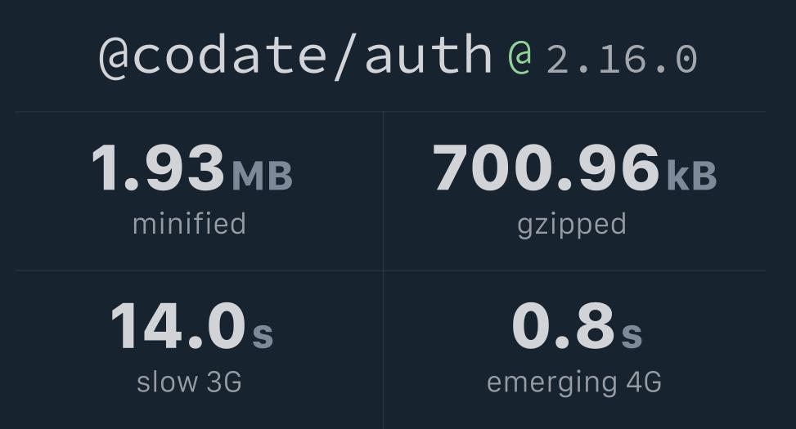Click the horizontal divider below the package title
Screen dimensions: 796x429
[390, 112]
